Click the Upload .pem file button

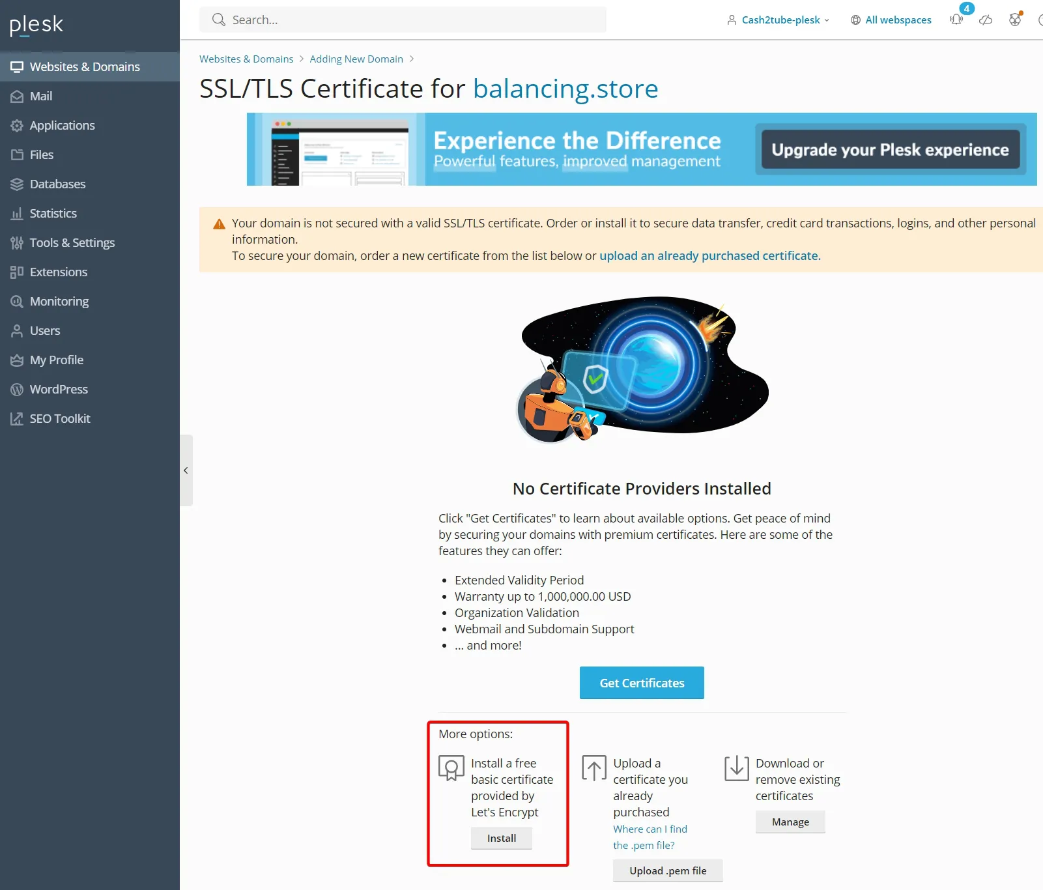(668, 871)
